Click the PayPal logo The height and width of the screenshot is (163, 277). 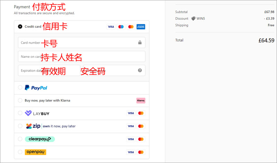pyautogui.click(x=36, y=88)
